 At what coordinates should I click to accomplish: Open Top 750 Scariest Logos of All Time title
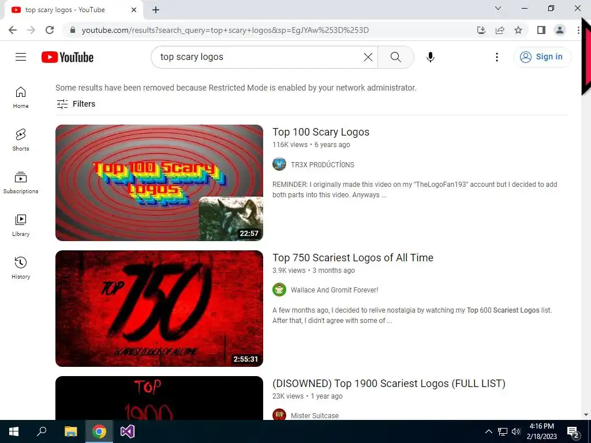(353, 258)
